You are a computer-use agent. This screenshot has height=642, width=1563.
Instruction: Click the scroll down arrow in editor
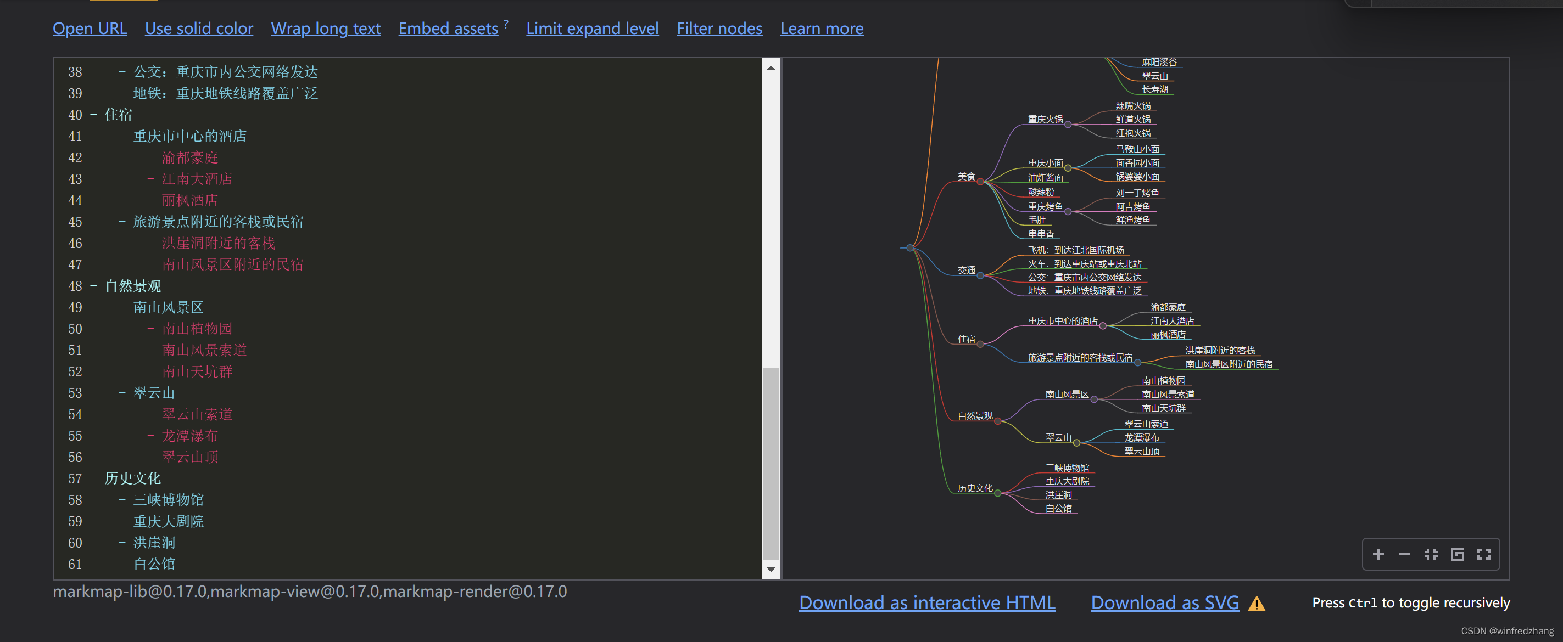pyautogui.click(x=771, y=569)
